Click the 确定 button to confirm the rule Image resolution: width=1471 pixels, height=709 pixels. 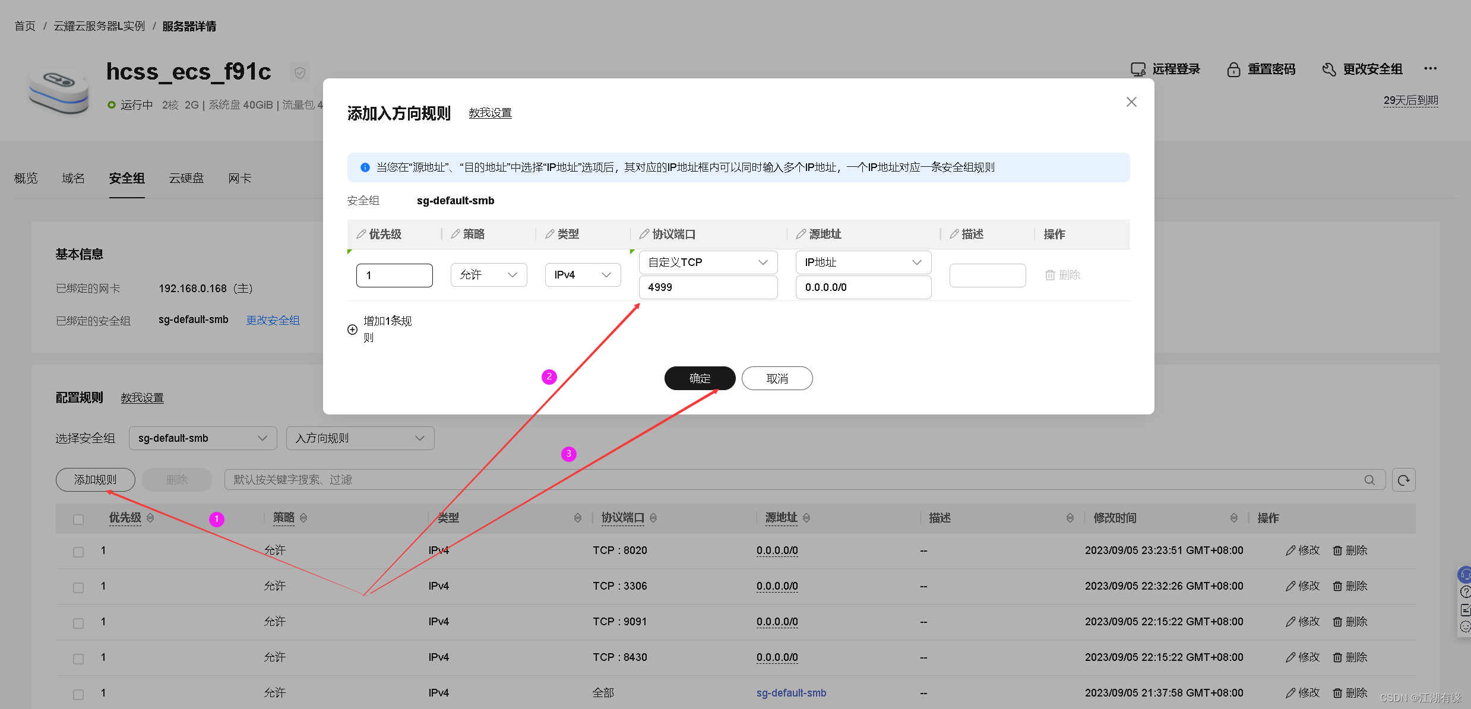point(700,378)
